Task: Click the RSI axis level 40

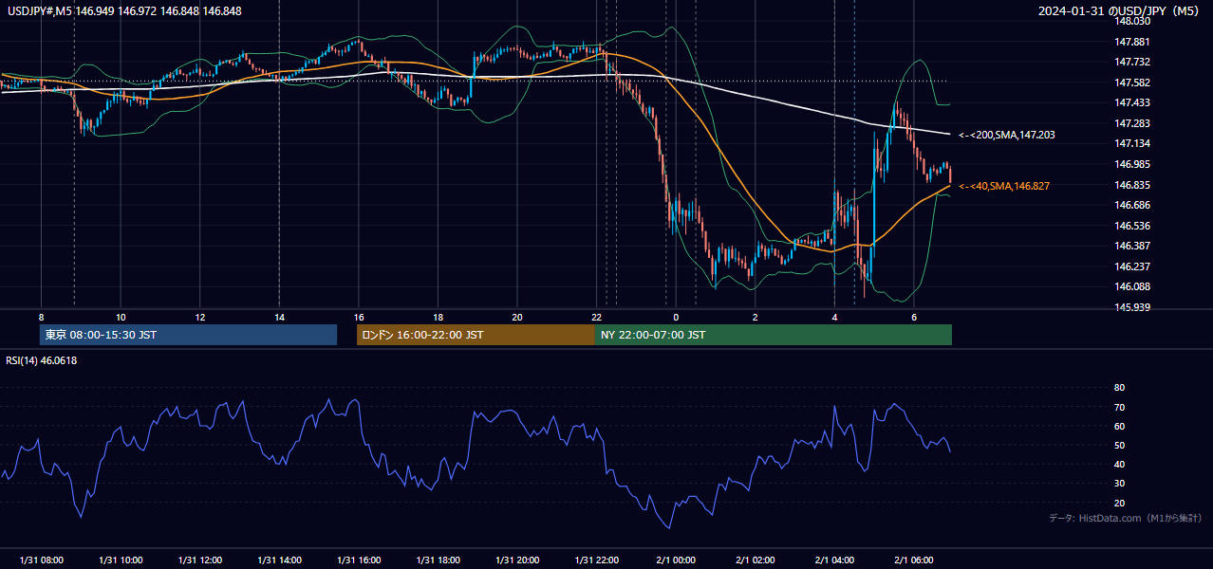Action: [x=1119, y=464]
